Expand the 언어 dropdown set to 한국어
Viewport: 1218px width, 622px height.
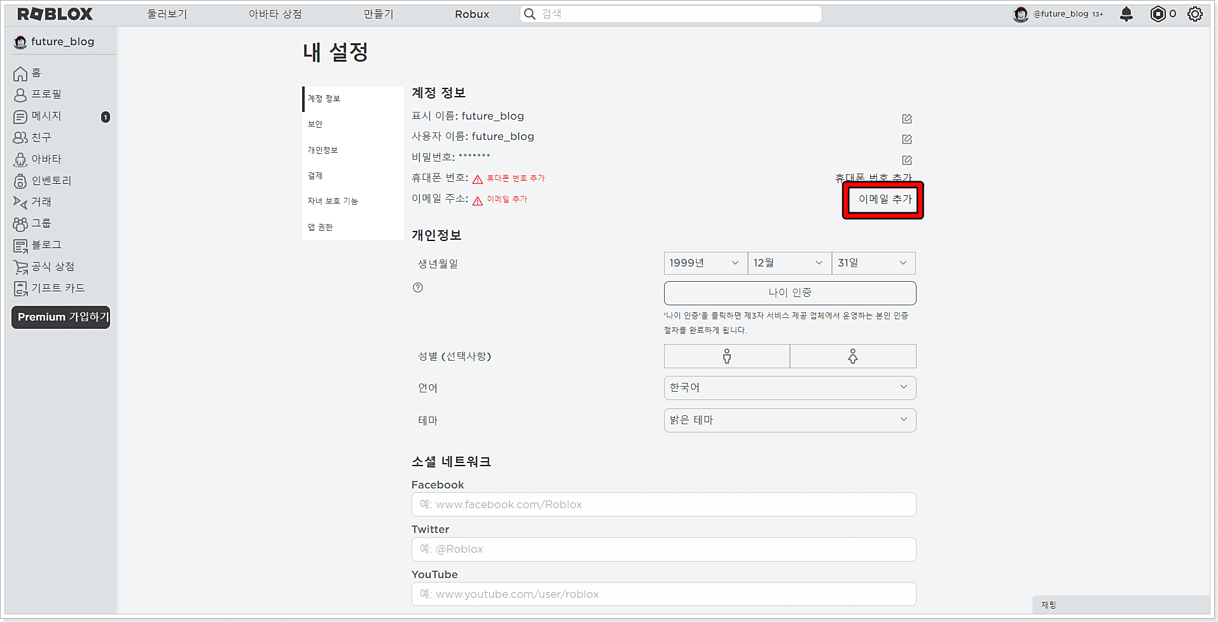point(789,388)
